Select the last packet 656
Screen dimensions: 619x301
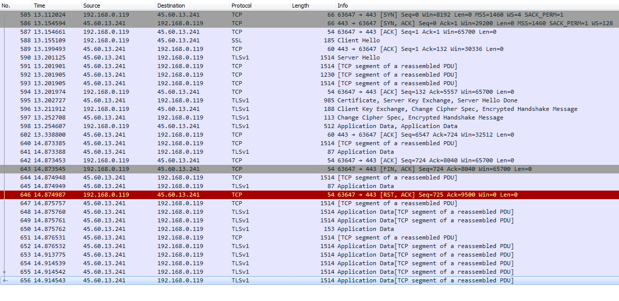click(309, 280)
